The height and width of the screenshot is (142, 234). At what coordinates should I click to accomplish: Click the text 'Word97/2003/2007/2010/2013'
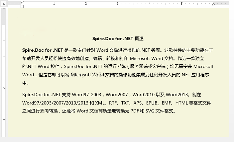pos(55,103)
